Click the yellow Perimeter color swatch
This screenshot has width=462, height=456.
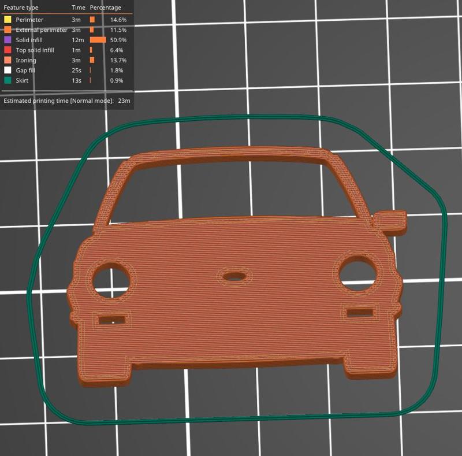pos(6,18)
